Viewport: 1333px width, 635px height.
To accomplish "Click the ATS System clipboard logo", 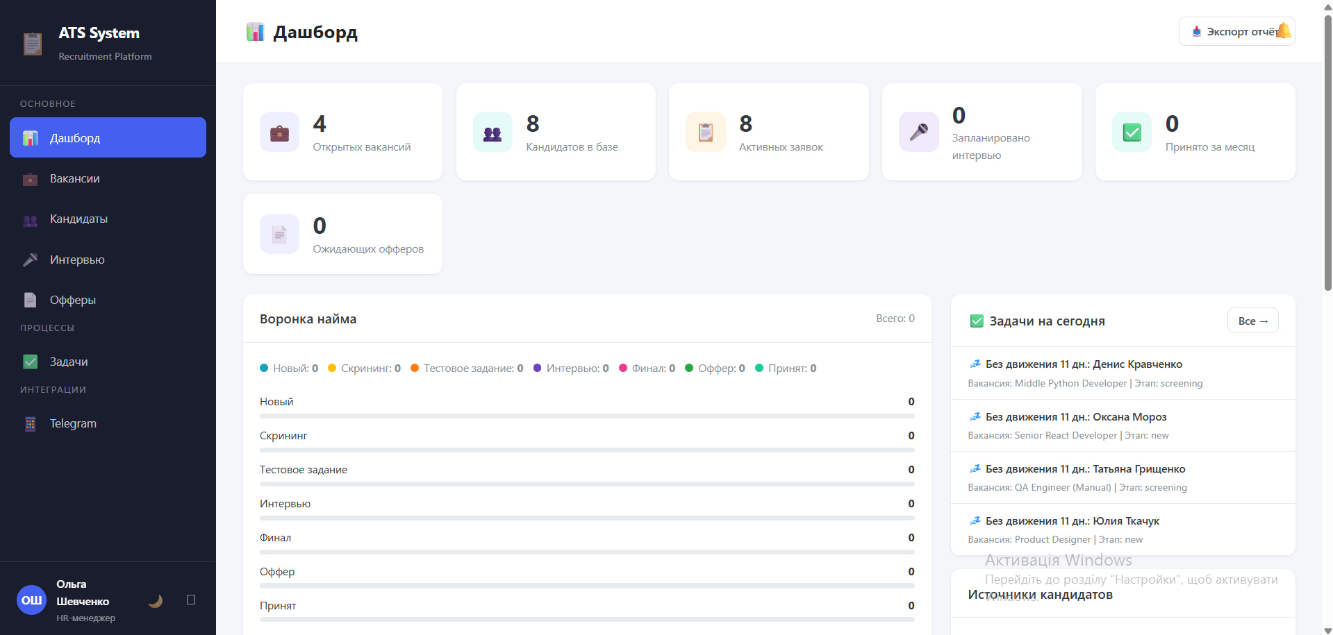I will click(32, 44).
